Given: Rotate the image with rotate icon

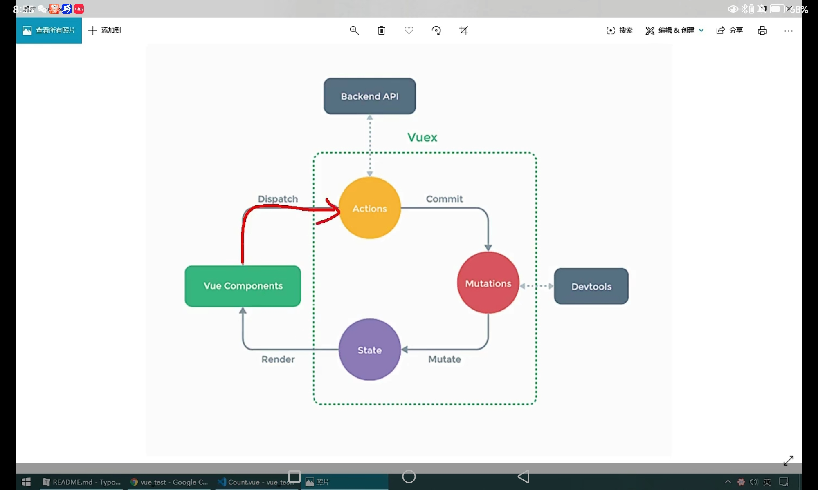Looking at the screenshot, I should click(x=436, y=31).
